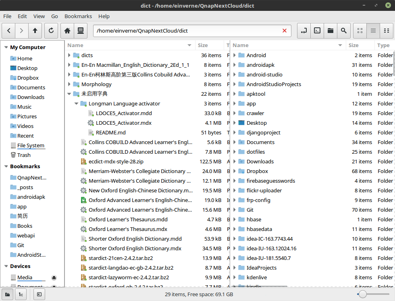The image size is (395, 301).
Task: Expand the Android folder in right pane
Action: 235,55
